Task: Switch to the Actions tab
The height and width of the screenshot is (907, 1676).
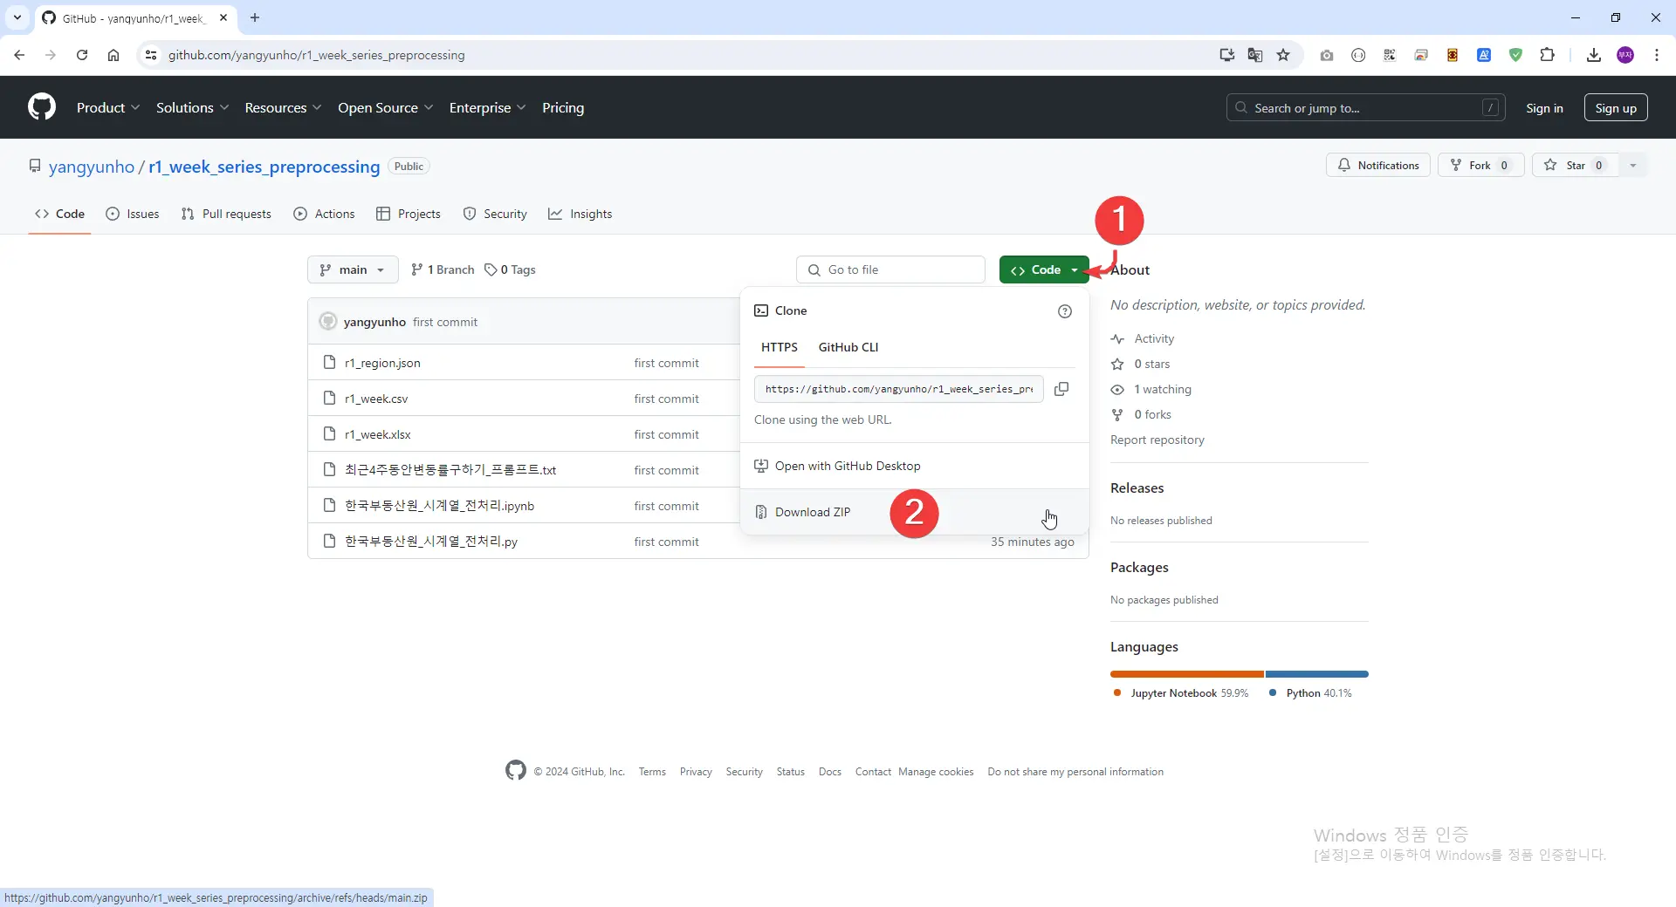Action: 324,214
